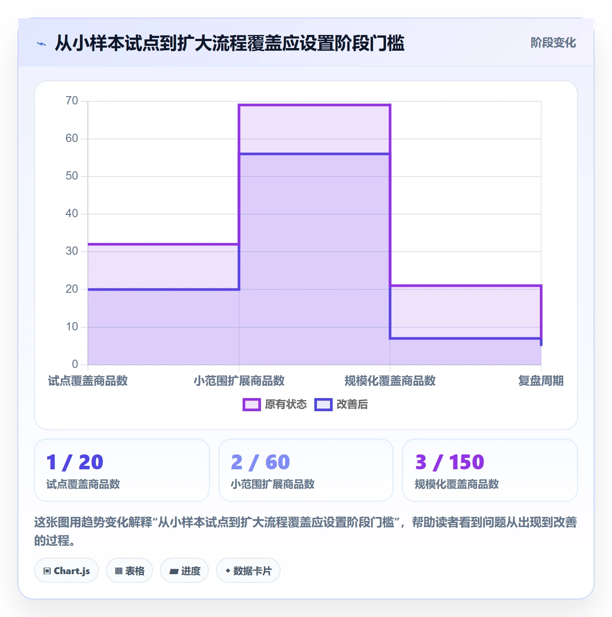Toggle the 原有状态 legend swatch

coord(252,405)
